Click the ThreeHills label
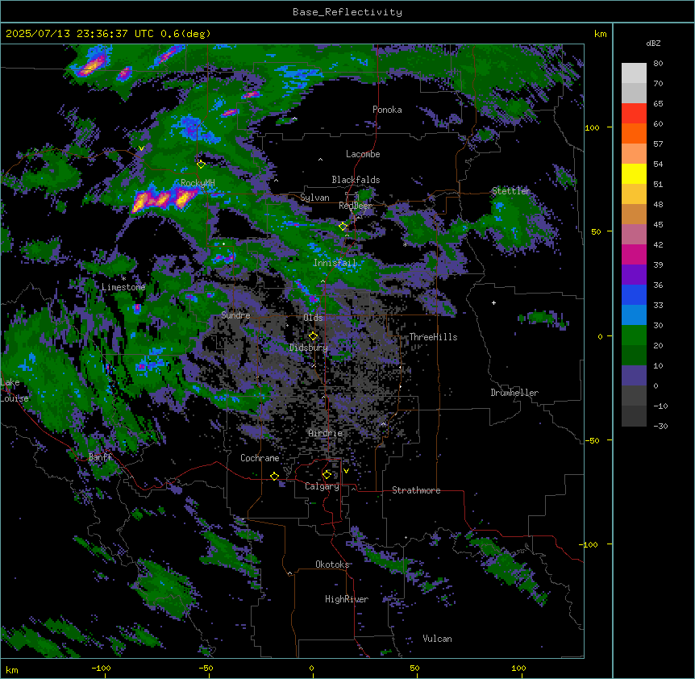This screenshot has width=695, height=679. (x=433, y=337)
